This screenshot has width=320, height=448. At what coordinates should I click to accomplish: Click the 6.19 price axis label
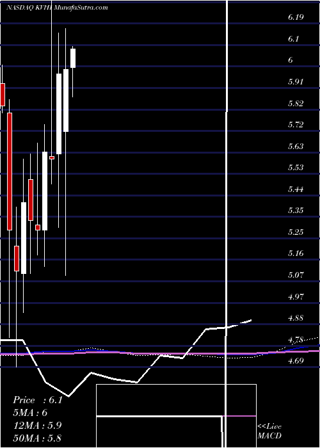point(296,17)
